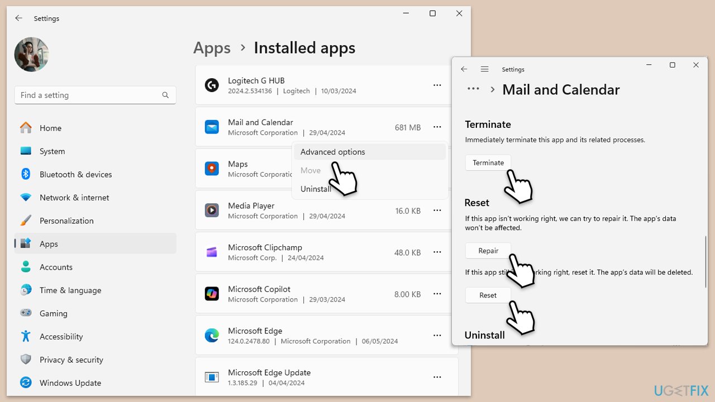
Task: Click the Microsoft Edge app icon
Action: tap(212, 336)
